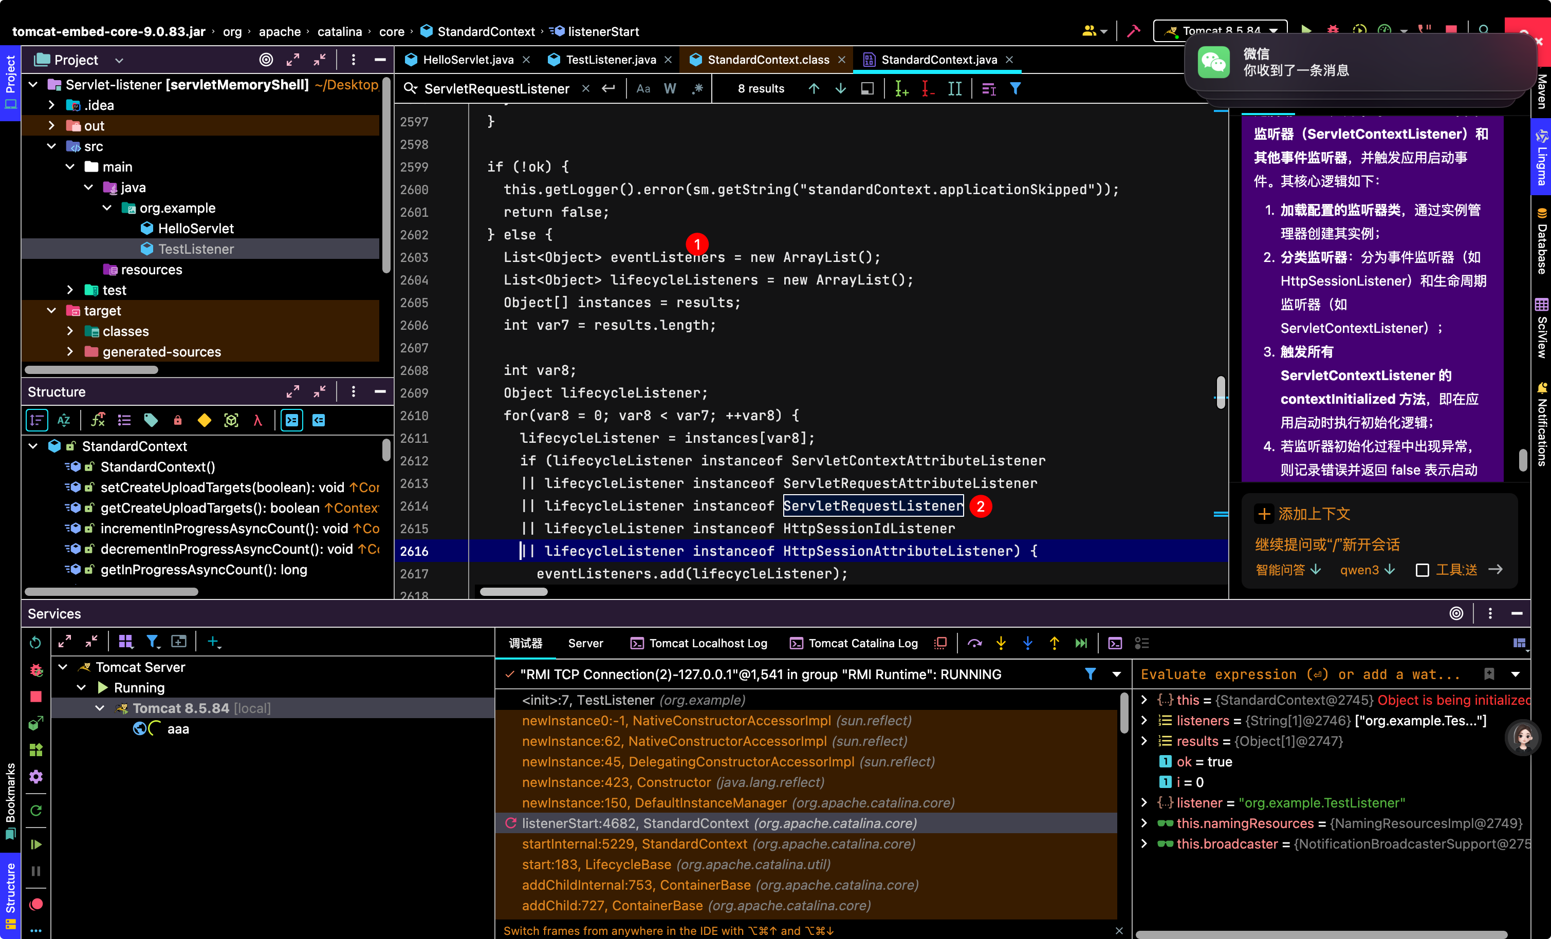Check the 工具送 checkbox
1551x939 pixels.
[x=1422, y=570]
